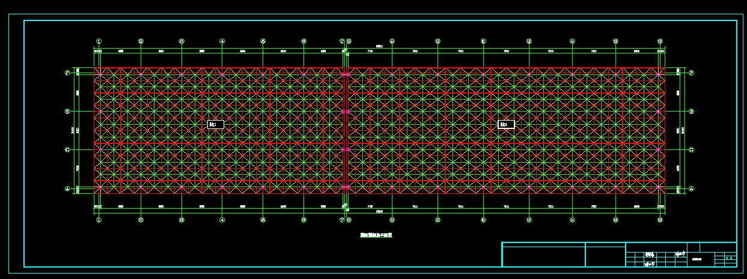Select axis bubble A on the left side
The width and height of the screenshot is (747, 279).
67,188
